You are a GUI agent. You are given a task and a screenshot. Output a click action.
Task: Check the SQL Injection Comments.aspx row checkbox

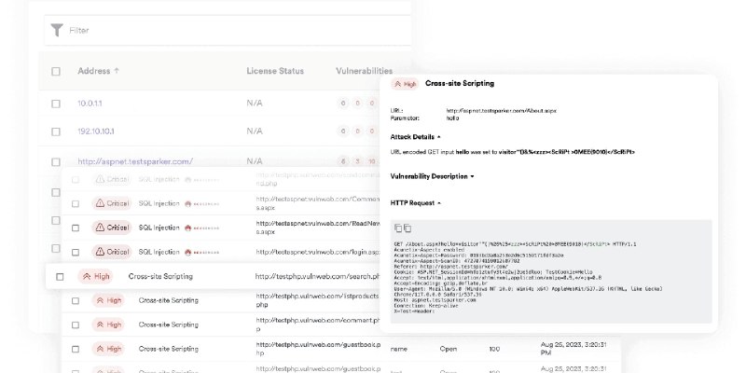pyautogui.click(x=76, y=203)
